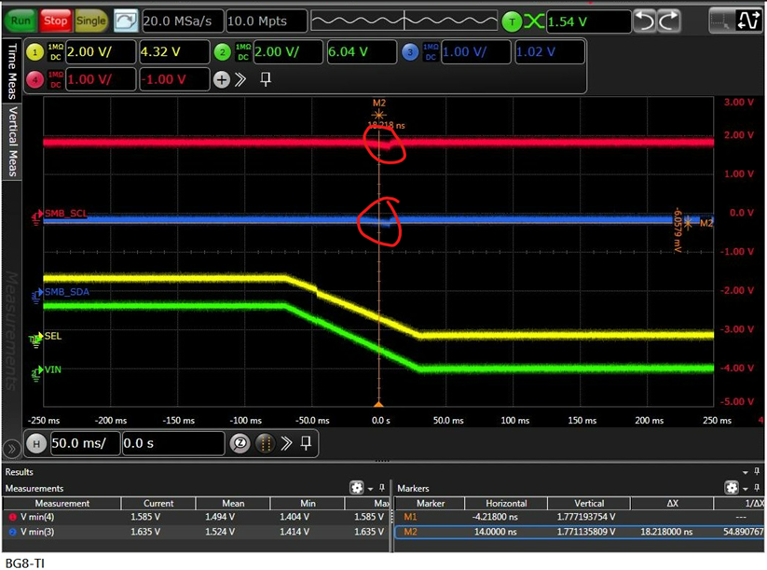Edit channel 4 offset -1.00 V
Image resolution: width=767 pixels, height=570 pixels.
[x=174, y=79]
